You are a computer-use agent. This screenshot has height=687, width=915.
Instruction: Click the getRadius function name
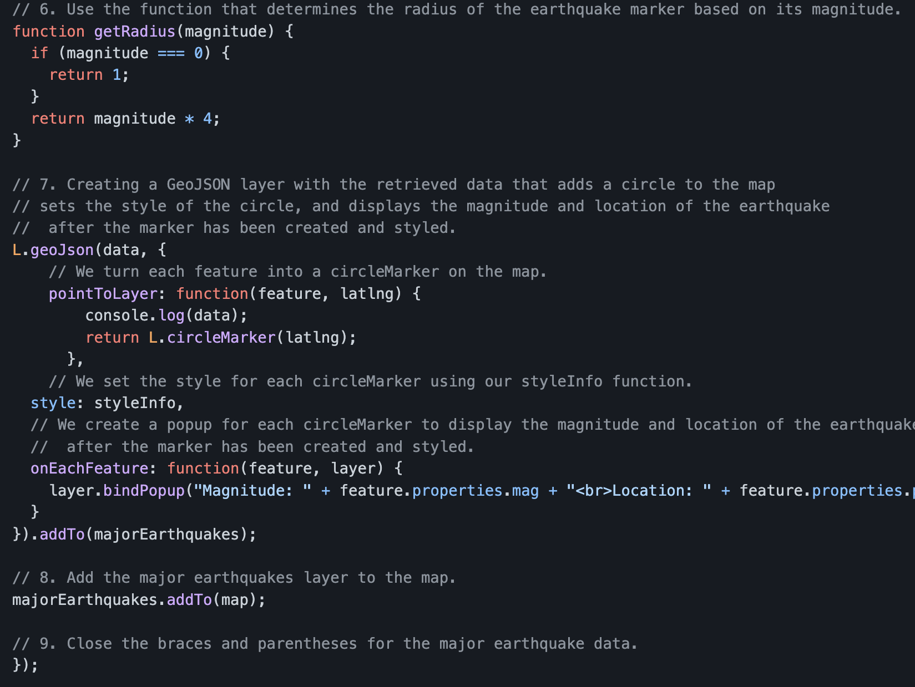tap(135, 31)
